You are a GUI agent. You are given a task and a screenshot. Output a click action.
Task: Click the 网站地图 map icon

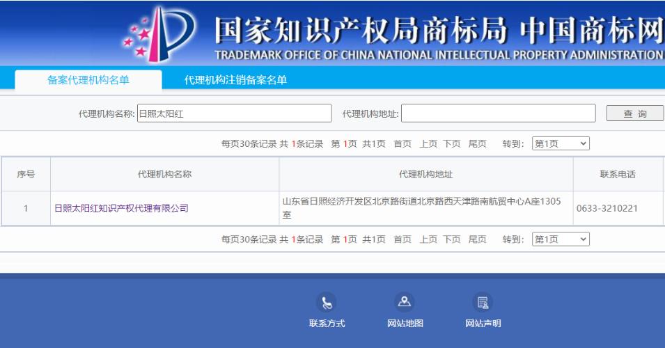[405, 302]
